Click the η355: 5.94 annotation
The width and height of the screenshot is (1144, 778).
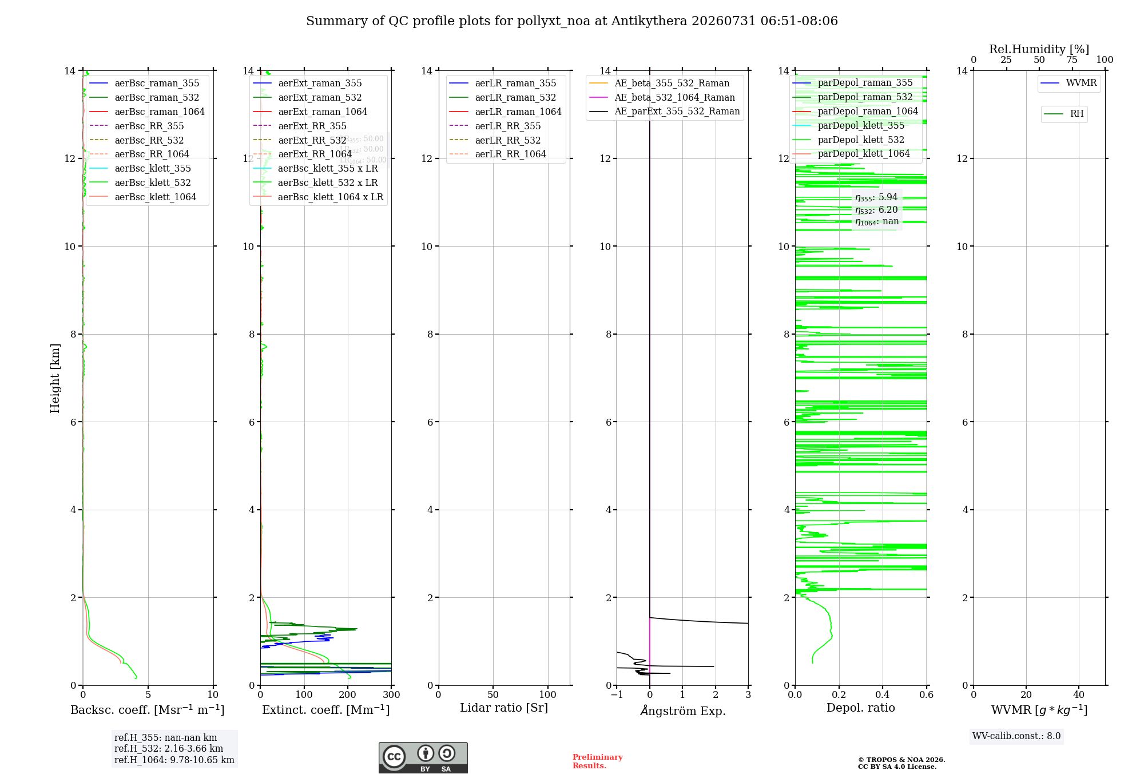[x=876, y=197]
